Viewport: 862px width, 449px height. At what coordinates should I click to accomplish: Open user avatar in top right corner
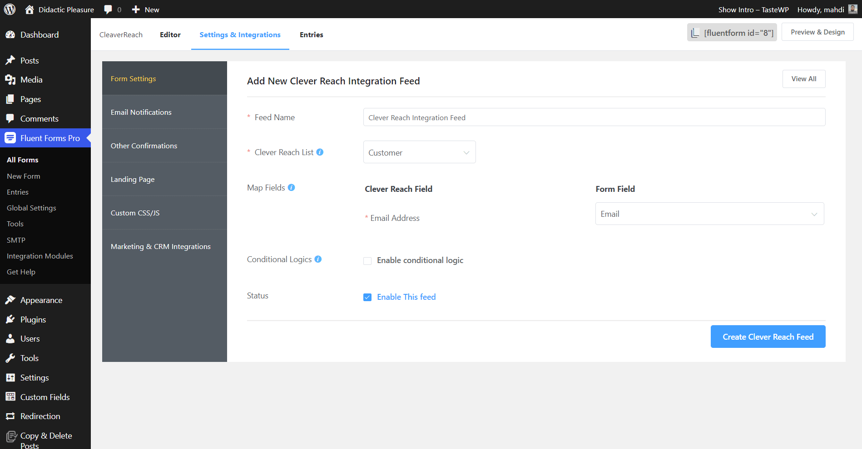(x=852, y=10)
